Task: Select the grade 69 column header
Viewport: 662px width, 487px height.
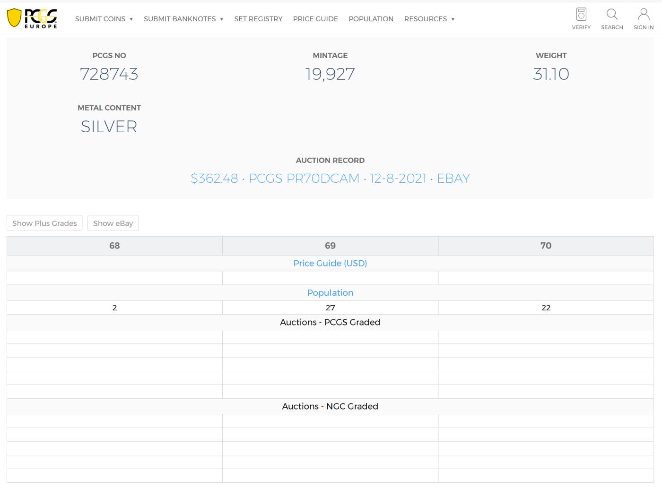Action: [x=330, y=246]
